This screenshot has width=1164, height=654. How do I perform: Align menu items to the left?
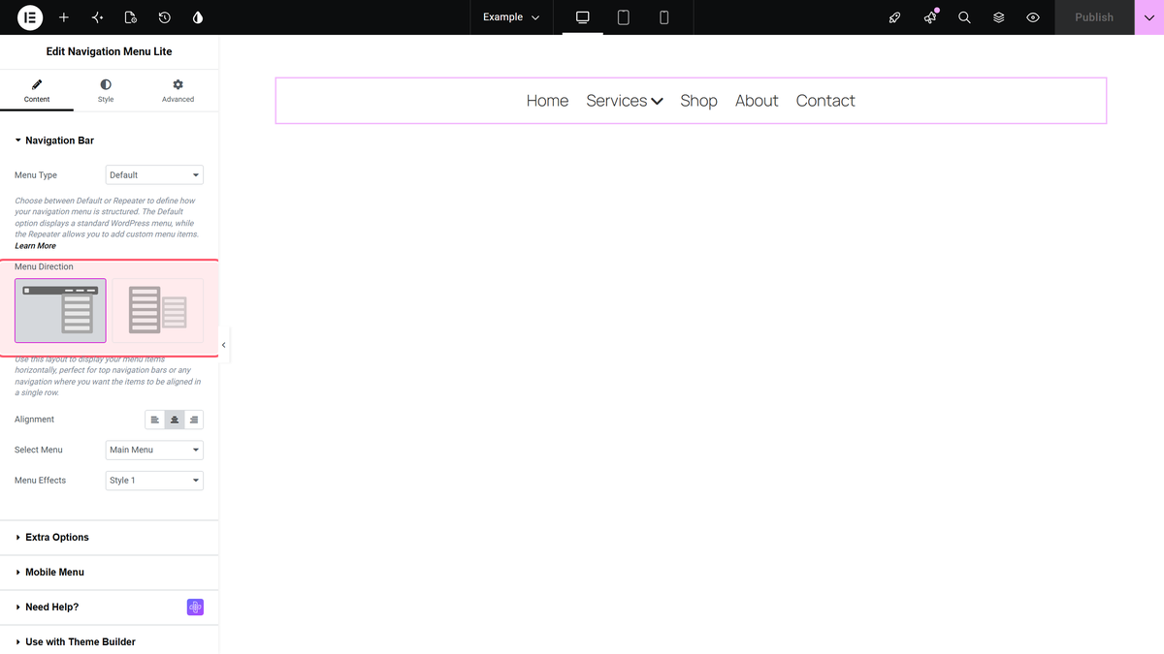[x=155, y=420]
